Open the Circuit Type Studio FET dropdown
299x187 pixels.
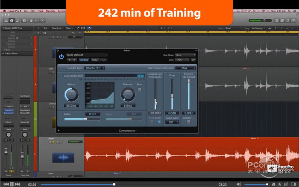(x=95, y=68)
